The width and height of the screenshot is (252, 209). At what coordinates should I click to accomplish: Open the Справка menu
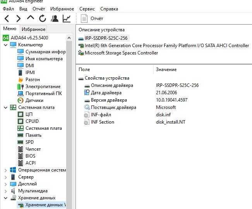click(x=109, y=9)
